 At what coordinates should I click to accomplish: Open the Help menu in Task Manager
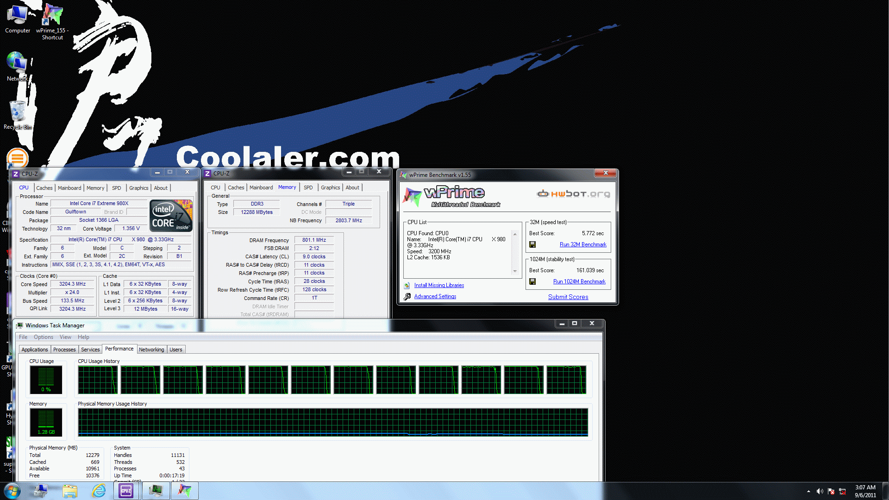click(x=83, y=337)
